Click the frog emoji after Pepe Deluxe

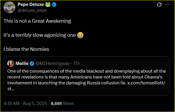(x=48, y=4)
